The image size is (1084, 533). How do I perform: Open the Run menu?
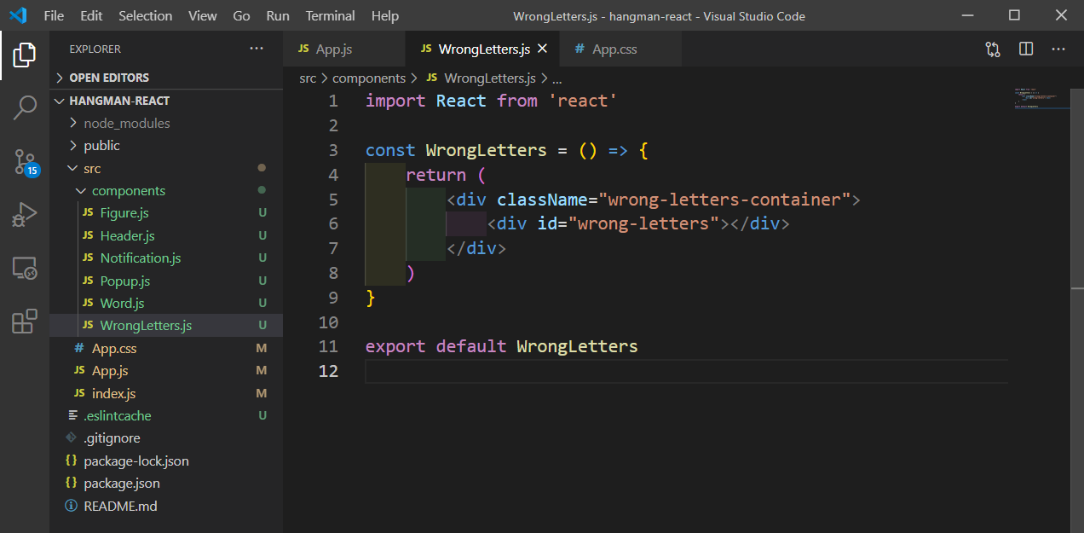coord(278,15)
